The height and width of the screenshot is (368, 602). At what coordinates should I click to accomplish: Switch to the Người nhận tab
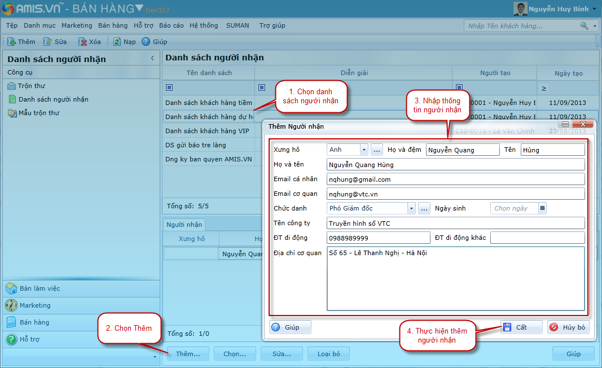pos(184,225)
